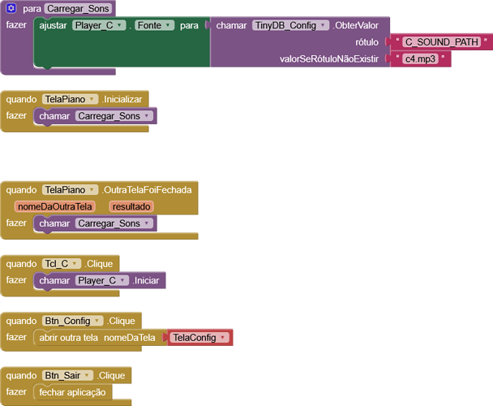Open Carregar_Sons dropdown inside the OutraTelaFoiFechada block
493x406 pixels.
147,223
